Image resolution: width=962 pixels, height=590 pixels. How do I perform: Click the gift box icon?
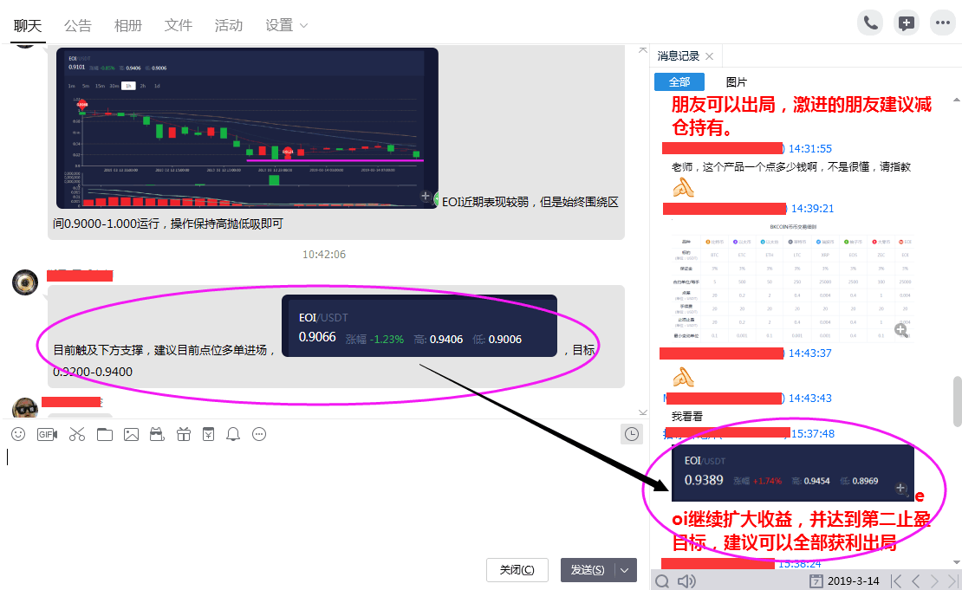click(184, 434)
